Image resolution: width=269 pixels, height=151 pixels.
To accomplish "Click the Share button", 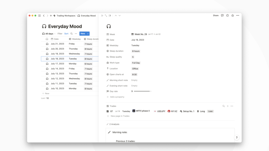I will click(x=216, y=16).
